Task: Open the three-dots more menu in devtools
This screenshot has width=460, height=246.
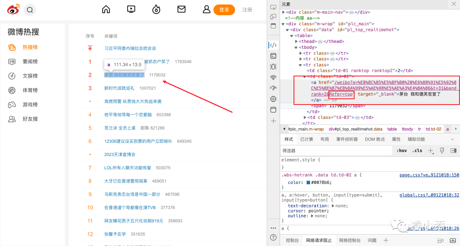Action: [x=273, y=228]
